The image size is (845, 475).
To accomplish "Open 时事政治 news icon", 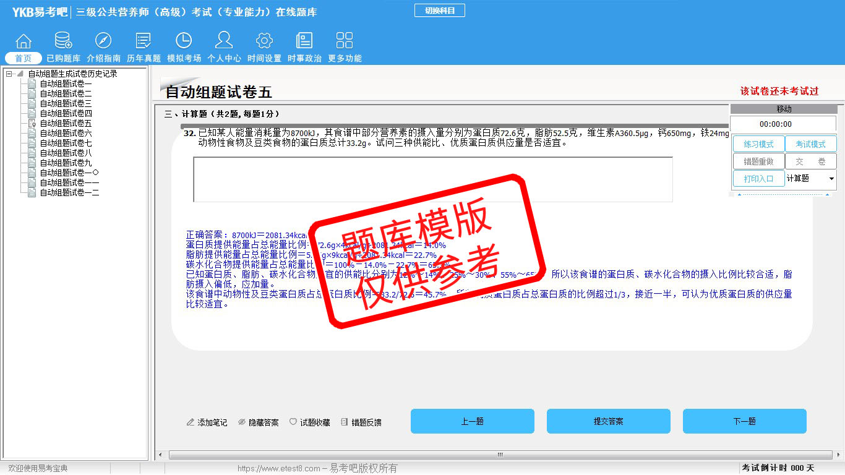I will click(x=304, y=41).
